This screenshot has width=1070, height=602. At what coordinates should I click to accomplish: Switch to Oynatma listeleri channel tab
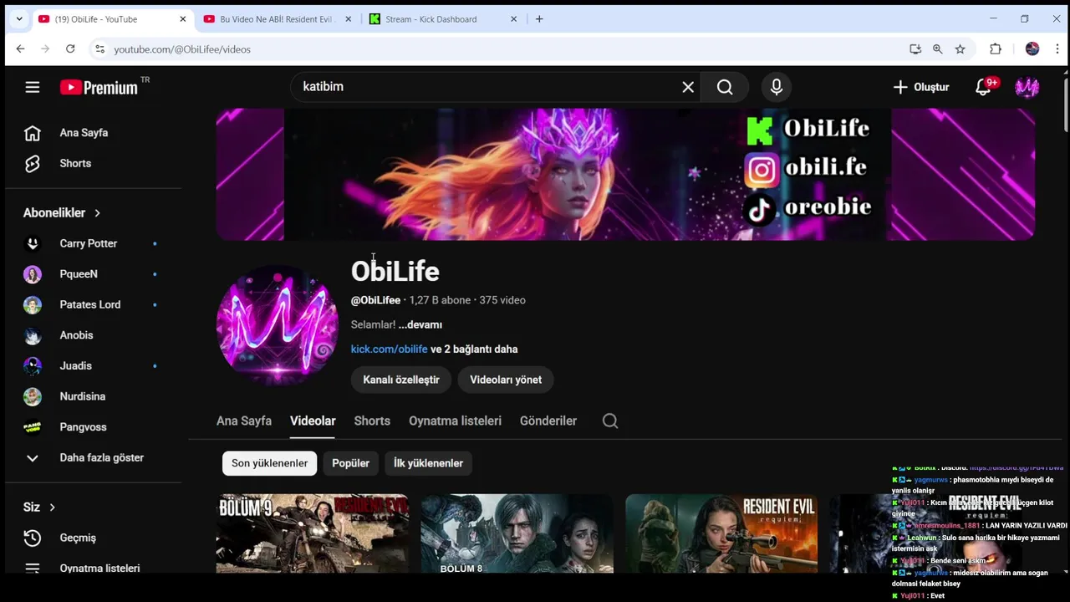pyautogui.click(x=455, y=421)
